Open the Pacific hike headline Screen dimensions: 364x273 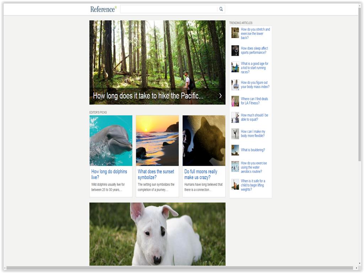click(148, 96)
